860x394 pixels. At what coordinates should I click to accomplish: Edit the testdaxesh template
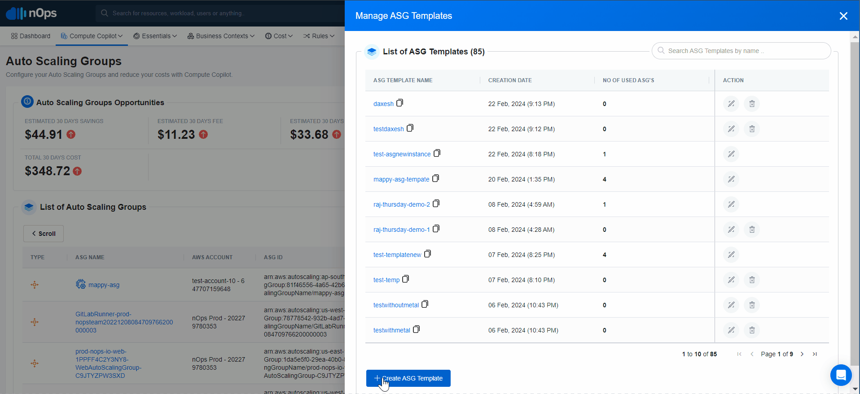(731, 129)
